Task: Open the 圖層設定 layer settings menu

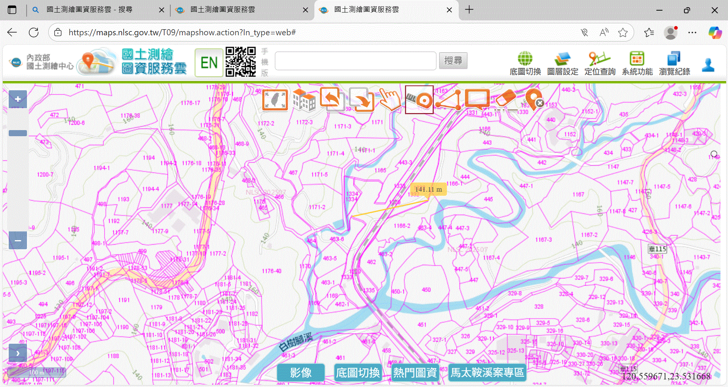Action: (x=562, y=64)
